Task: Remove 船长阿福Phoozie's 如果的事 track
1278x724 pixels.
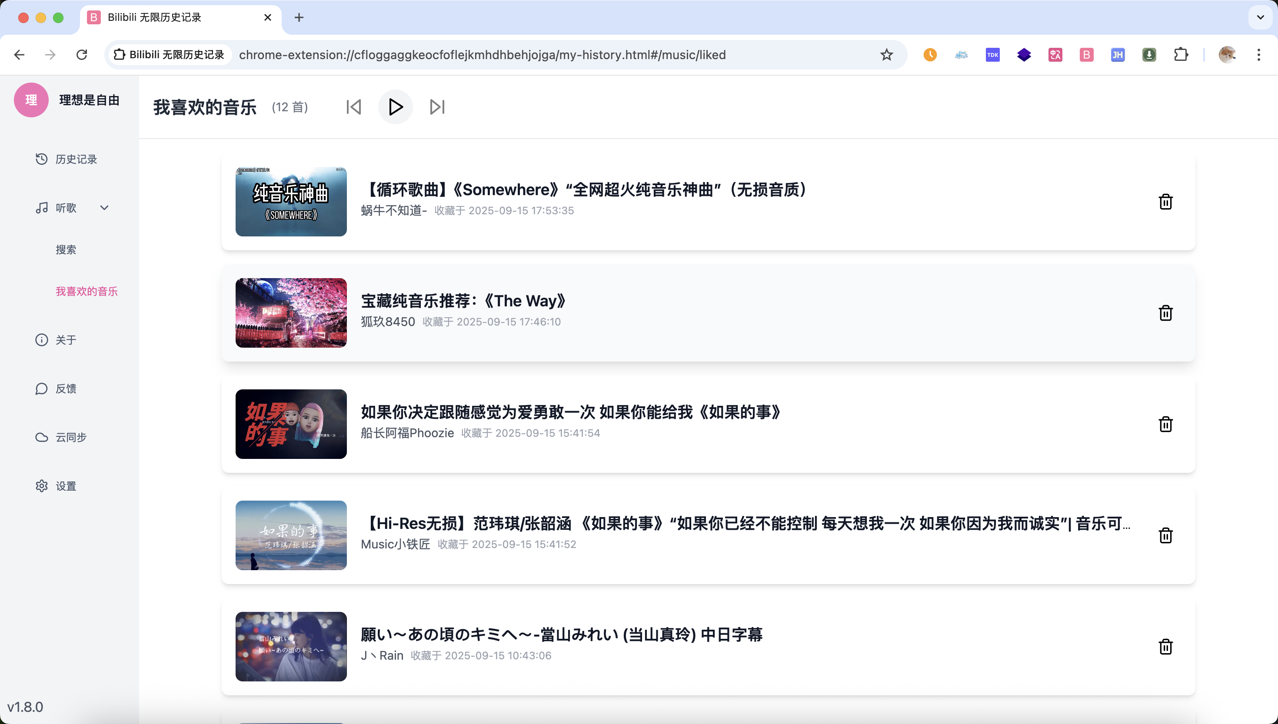Action: 1165,424
